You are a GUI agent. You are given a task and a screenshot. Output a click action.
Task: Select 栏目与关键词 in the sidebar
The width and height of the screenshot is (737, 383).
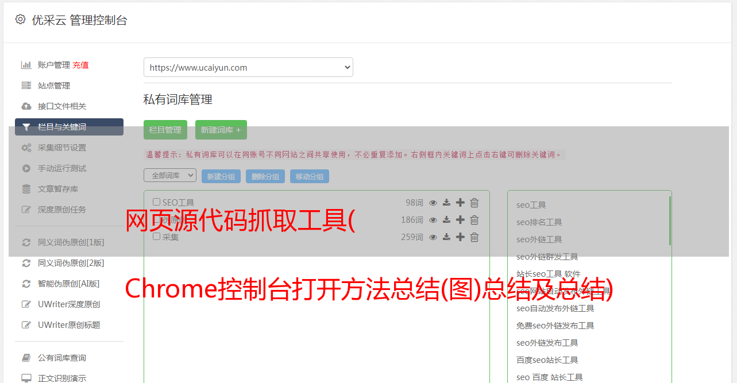pyautogui.click(x=69, y=127)
